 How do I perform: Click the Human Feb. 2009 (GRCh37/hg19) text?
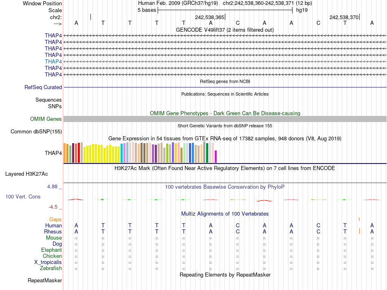[178, 3]
